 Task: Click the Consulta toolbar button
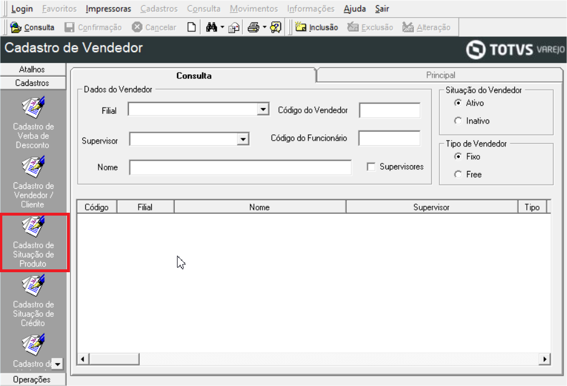tap(33, 27)
